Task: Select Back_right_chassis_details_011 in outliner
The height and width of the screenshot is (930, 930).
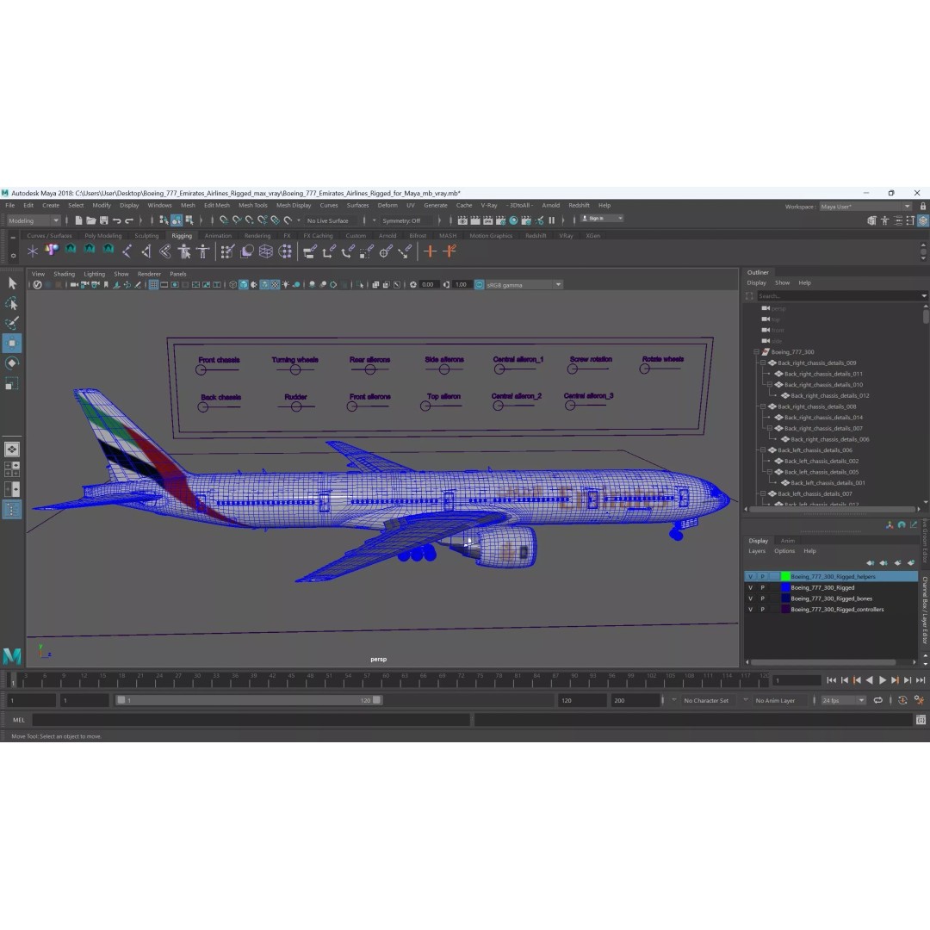Action: (823, 374)
